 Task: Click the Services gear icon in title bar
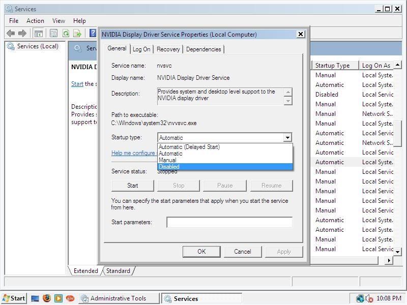pos(9,9)
